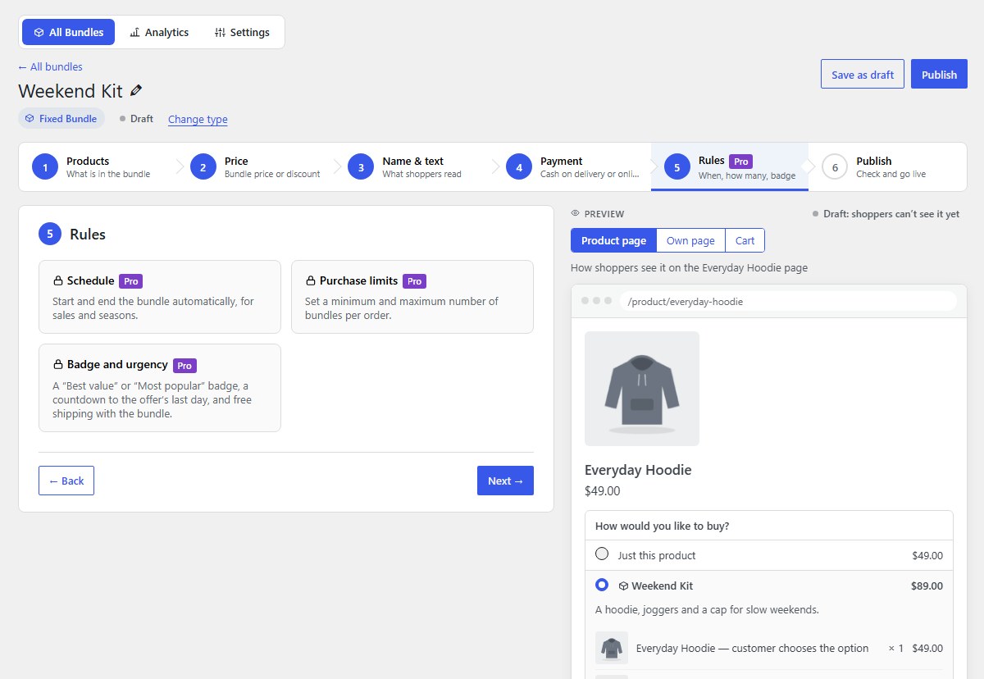
Task: Go to the Payment step
Action: coord(572,167)
